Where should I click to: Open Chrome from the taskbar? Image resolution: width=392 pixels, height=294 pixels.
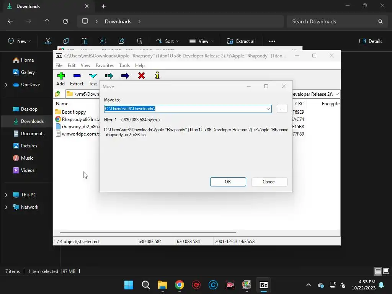(180, 285)
